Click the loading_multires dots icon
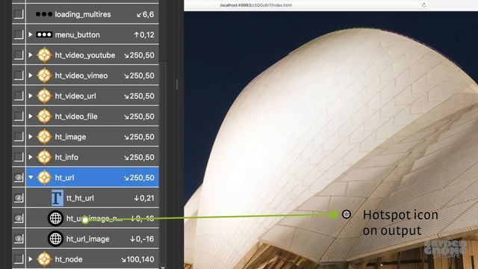The image size is (478, 269). 44,14
